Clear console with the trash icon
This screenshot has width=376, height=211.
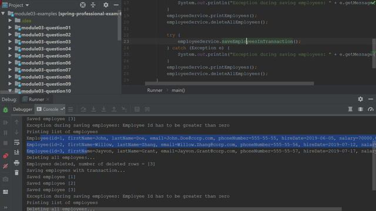click(x=16, y=172)
